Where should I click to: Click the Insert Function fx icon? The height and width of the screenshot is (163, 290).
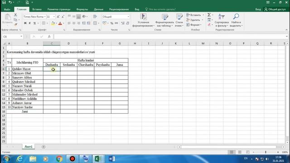(49, 37)
